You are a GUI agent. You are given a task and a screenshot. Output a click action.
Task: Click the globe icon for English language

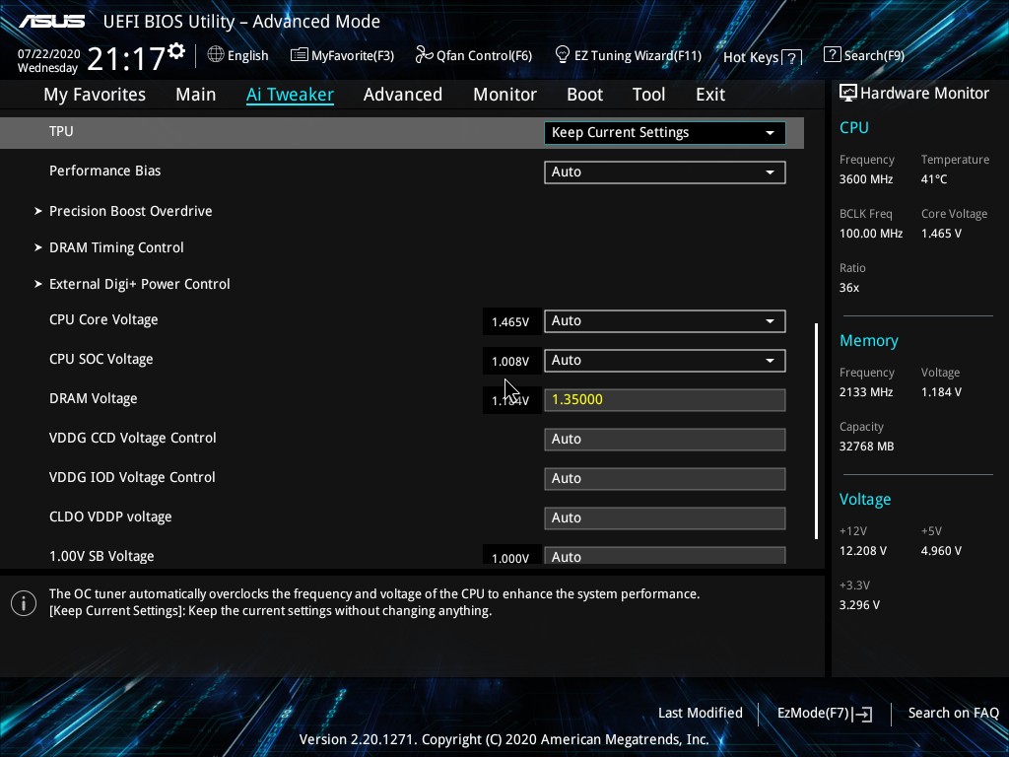(216, 55)
